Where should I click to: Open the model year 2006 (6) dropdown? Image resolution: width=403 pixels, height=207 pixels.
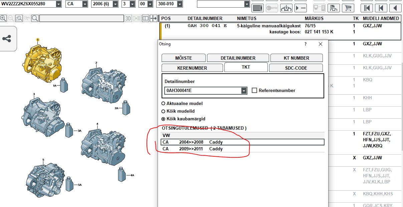115,4
